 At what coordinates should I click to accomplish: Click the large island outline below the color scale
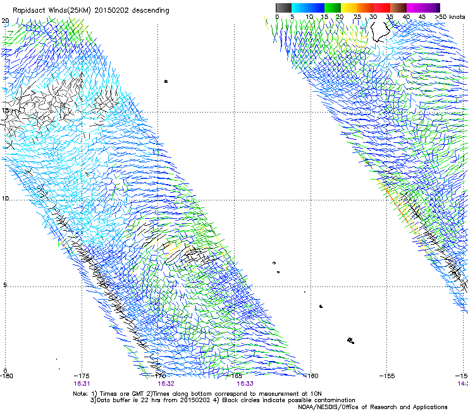[x=380, y=32]
